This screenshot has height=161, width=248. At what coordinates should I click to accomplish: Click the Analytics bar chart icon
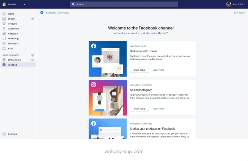click(x=4, y=34)
